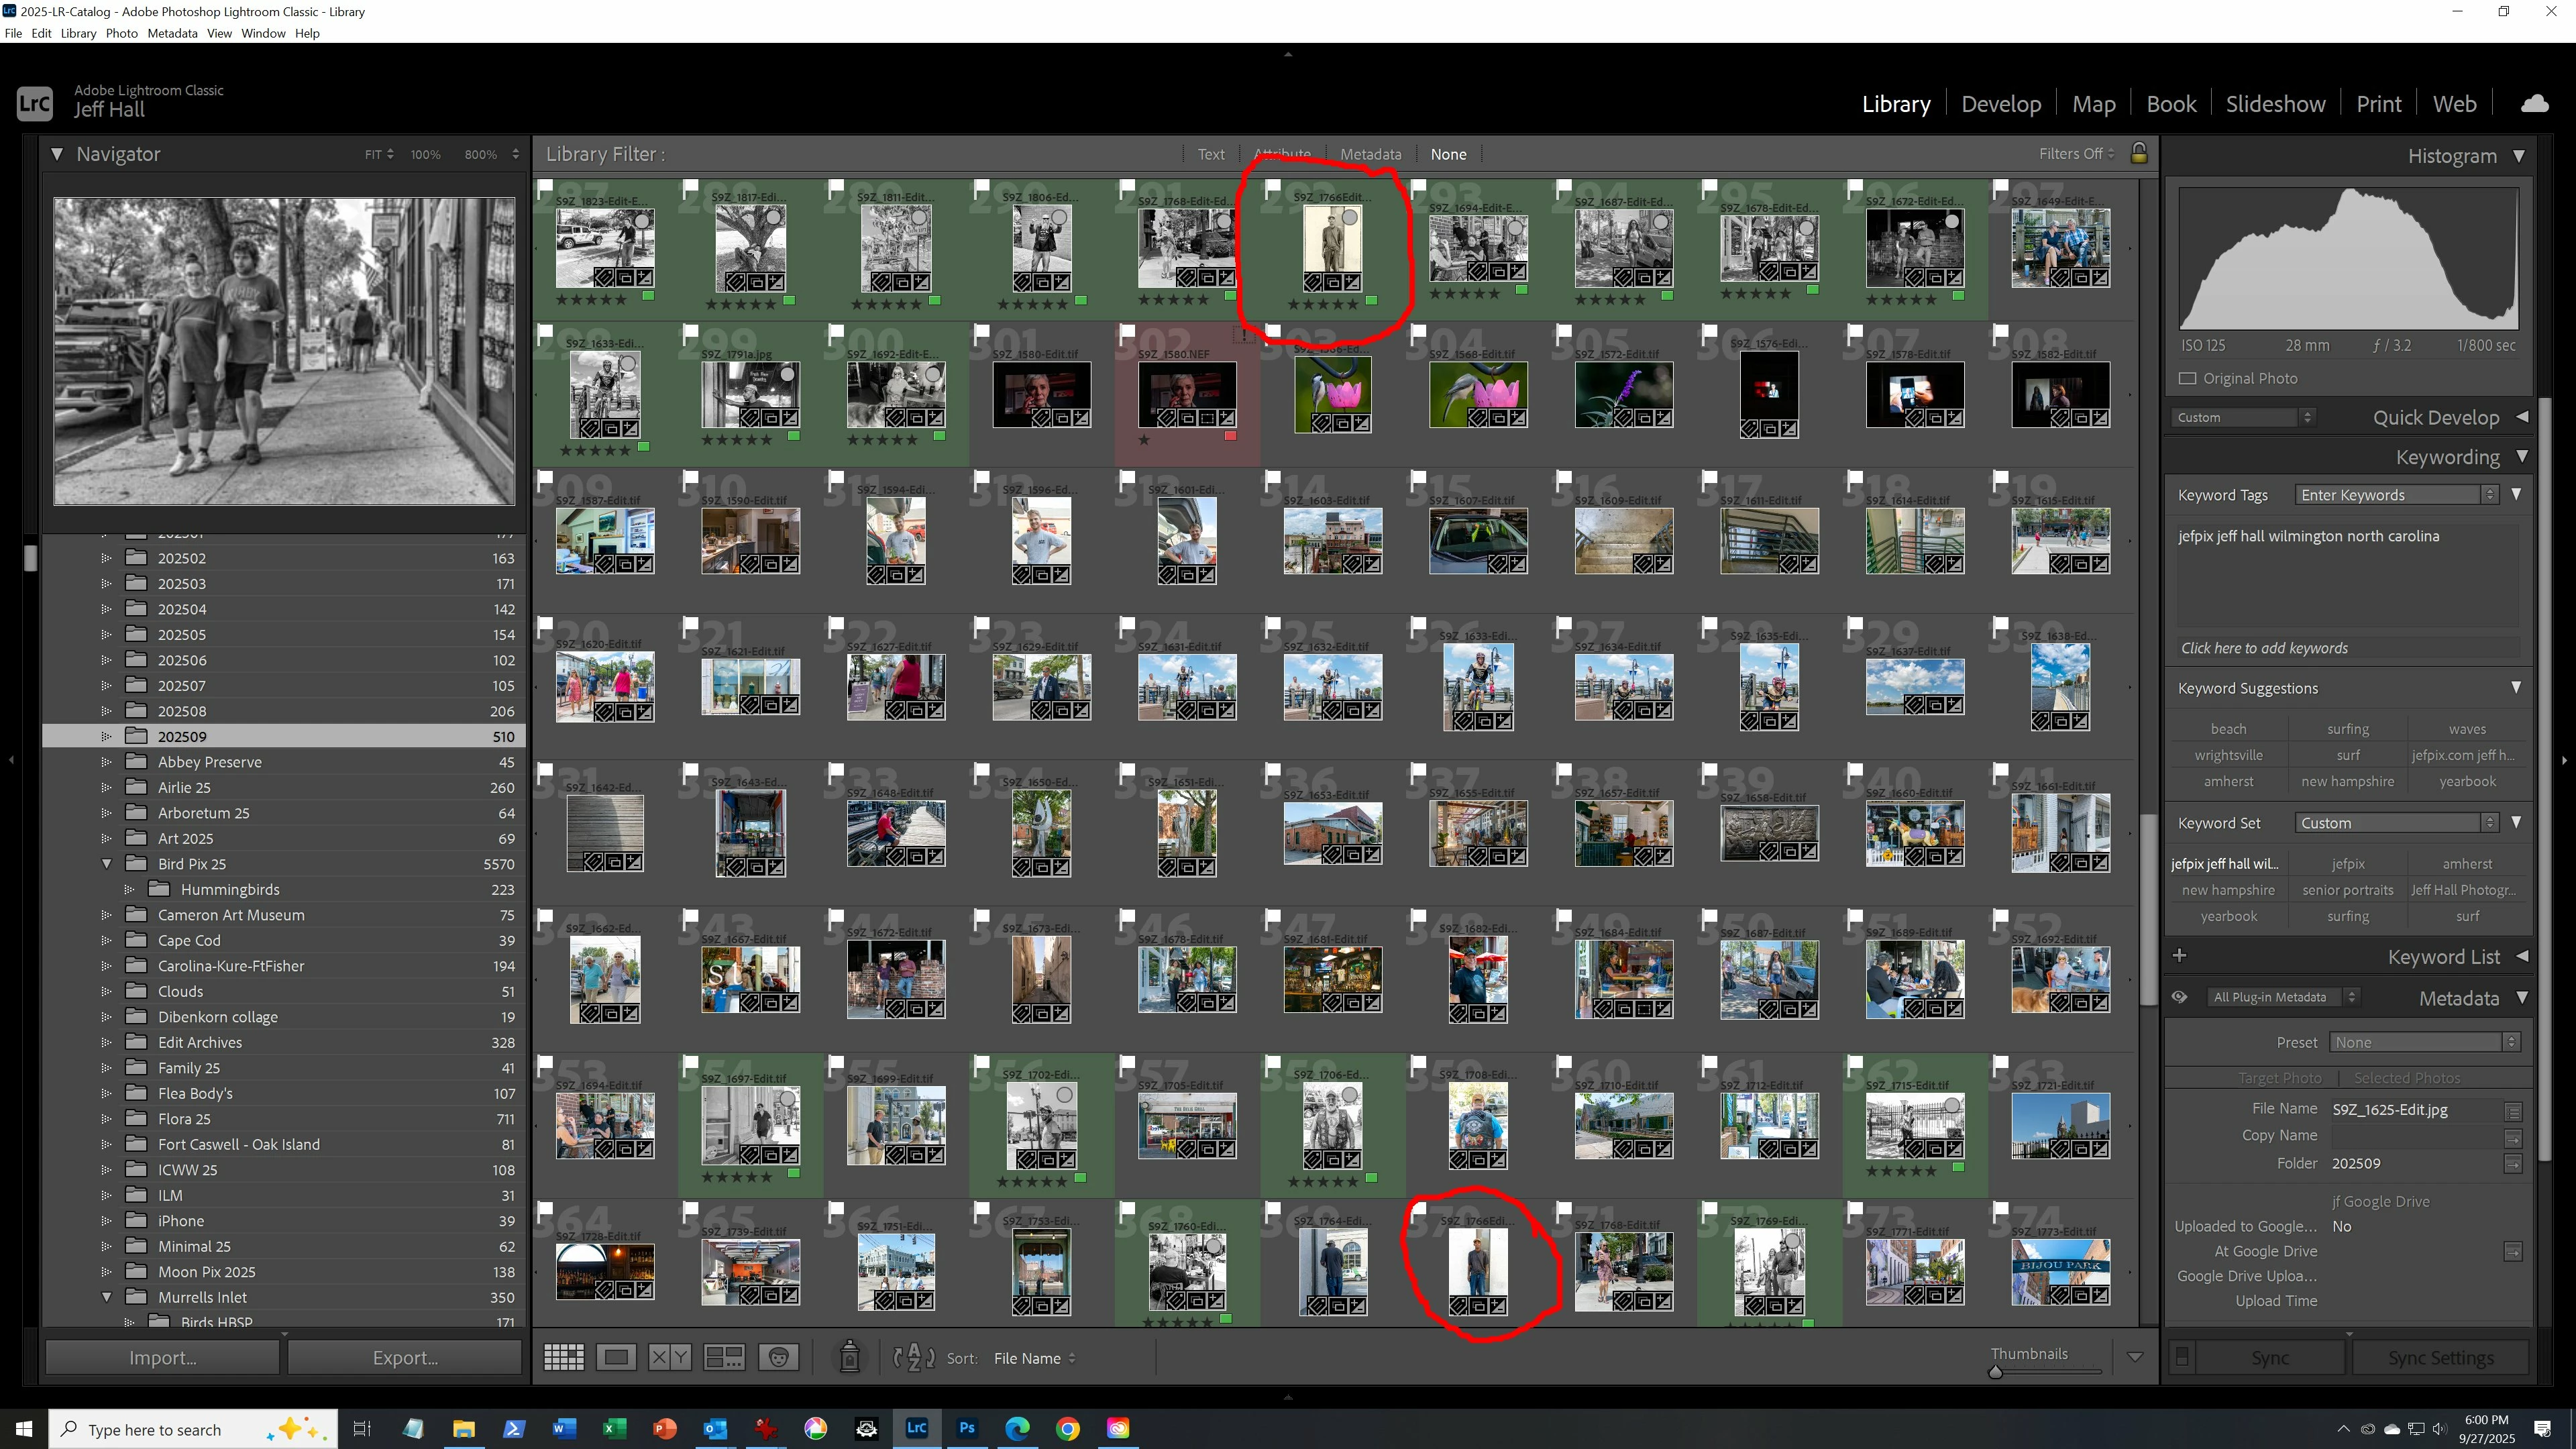
Task: Reverse sort direction A-Z icon
Action: tap(913, 1357)
